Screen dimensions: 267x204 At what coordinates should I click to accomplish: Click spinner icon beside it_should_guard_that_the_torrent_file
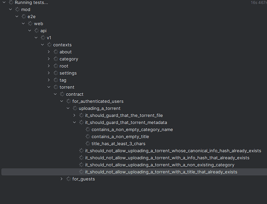point(81,115)
